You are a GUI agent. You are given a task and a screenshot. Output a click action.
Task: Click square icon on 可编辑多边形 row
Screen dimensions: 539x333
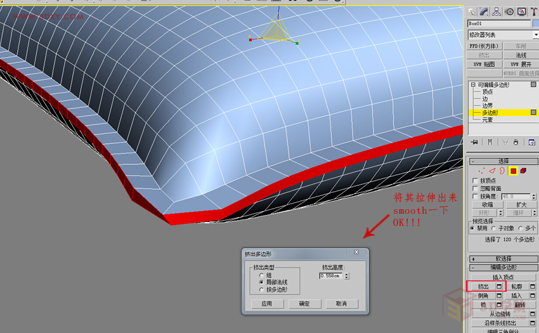[x=533, y=84]
